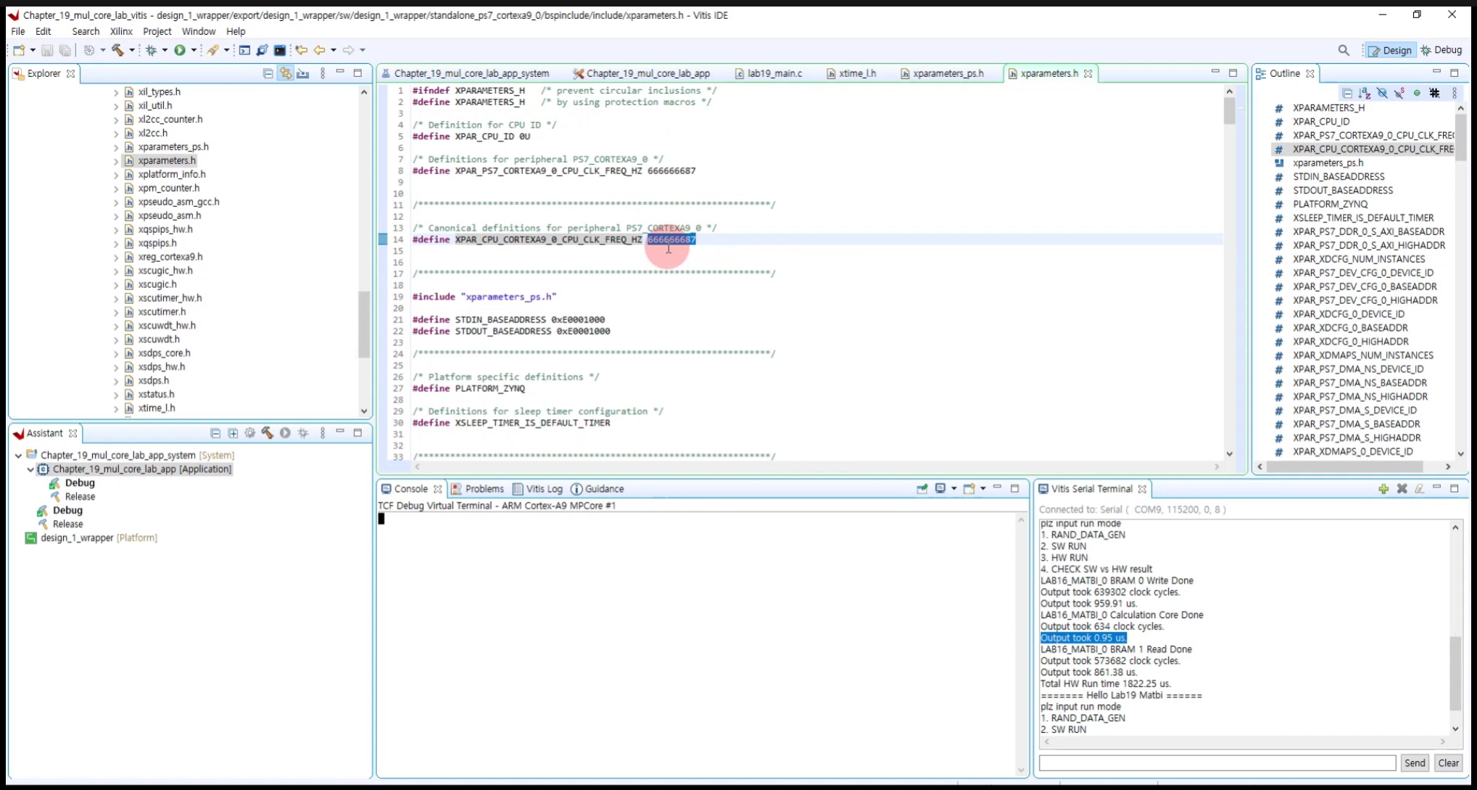The height and width of the screenshot is (790, 1477).
Task: Expand the xtime_l.h tree node
Action: tap(116, 408)
